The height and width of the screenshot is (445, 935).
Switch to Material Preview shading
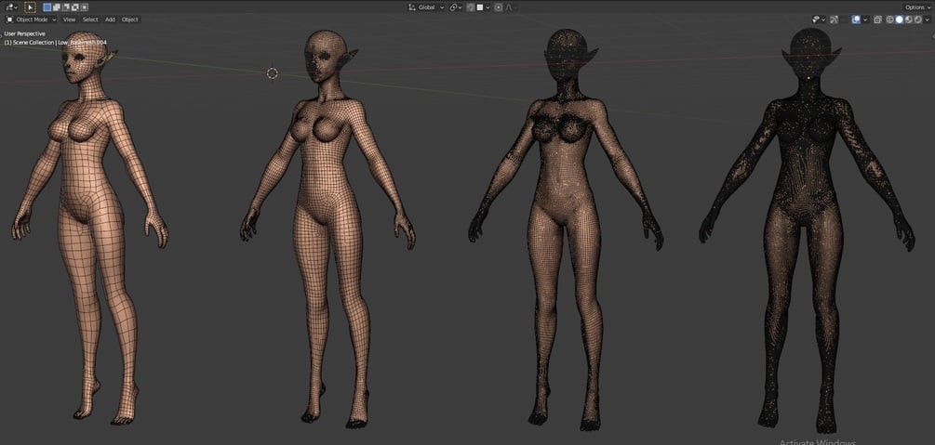pos(909,20)
